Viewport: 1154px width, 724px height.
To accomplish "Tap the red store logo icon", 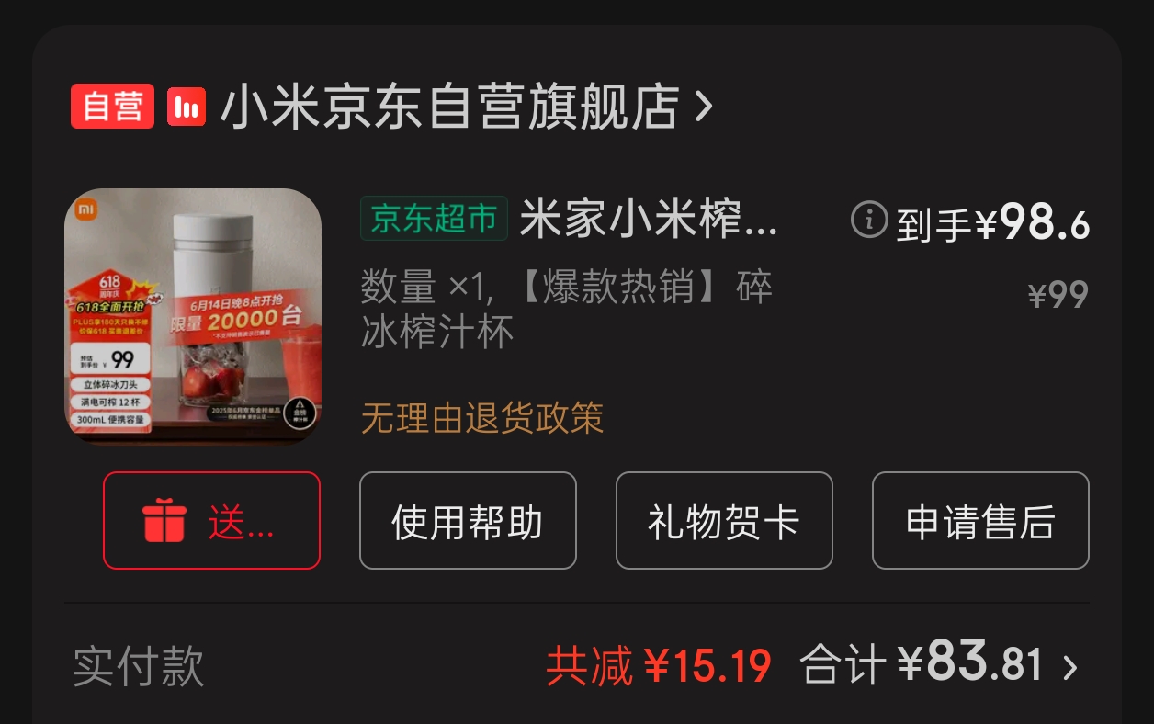I will click(187, 107).
